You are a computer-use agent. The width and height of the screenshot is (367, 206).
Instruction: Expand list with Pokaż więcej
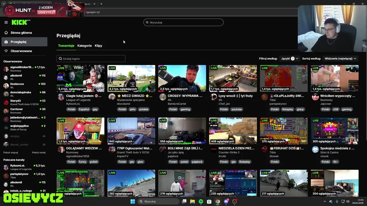tap(11, 152)
